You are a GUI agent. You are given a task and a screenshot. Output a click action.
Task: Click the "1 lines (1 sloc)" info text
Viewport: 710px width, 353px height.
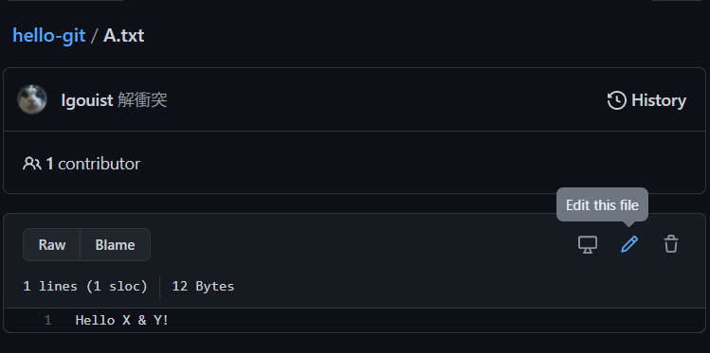[x=85, y=286]
